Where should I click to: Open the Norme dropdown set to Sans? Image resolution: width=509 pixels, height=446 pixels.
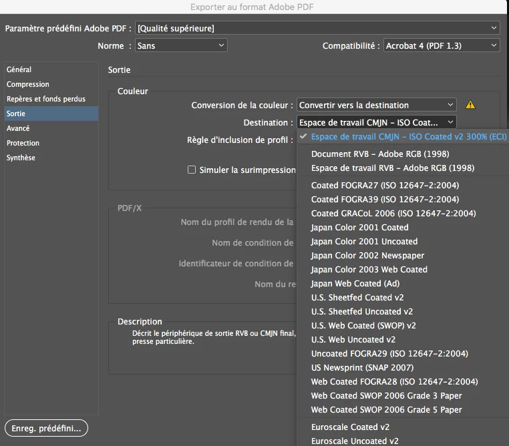click(181, 45)
